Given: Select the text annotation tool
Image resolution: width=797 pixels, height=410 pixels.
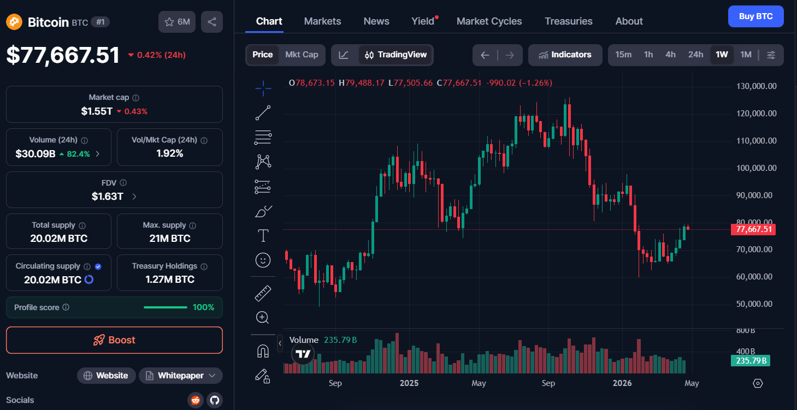Looking at the screenshot, I should pos(263,236).
